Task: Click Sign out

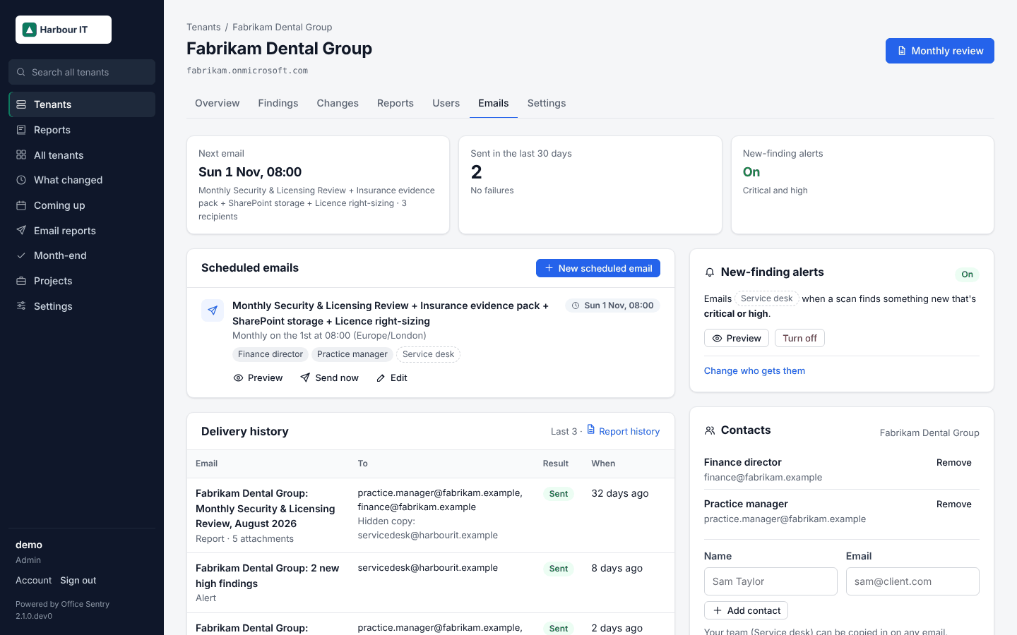Action: (78, 580)
